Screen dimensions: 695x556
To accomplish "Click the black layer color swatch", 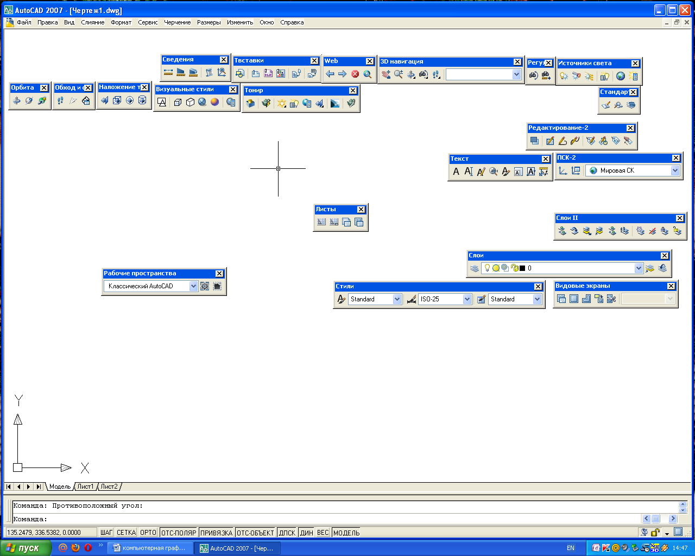I will pos(522,268).
